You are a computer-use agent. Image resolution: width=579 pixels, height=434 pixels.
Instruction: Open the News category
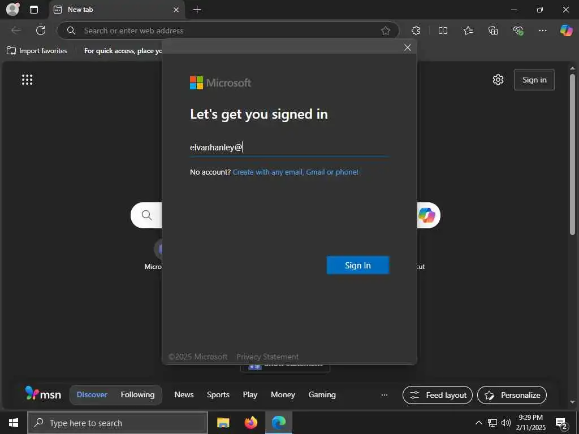coord(184,394)
